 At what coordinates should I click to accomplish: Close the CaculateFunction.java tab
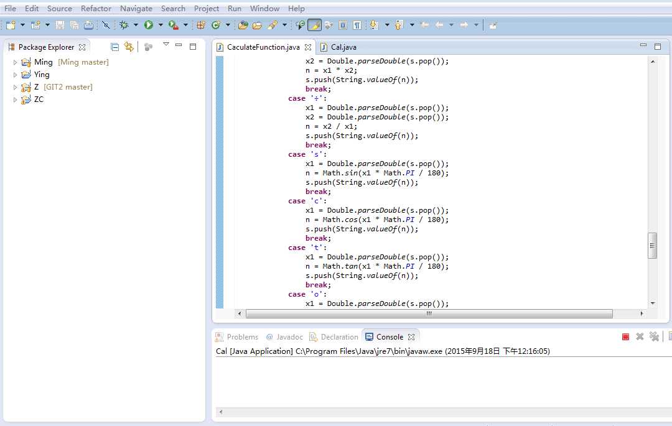point(308,47)
